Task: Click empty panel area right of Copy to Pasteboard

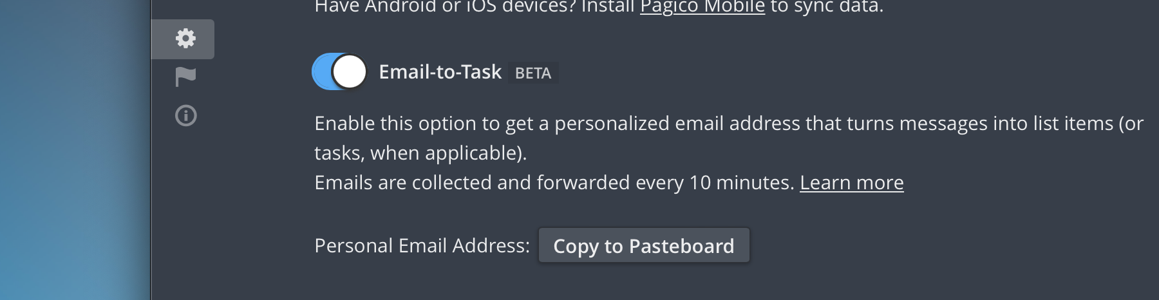Action: (x=934, y=246)
